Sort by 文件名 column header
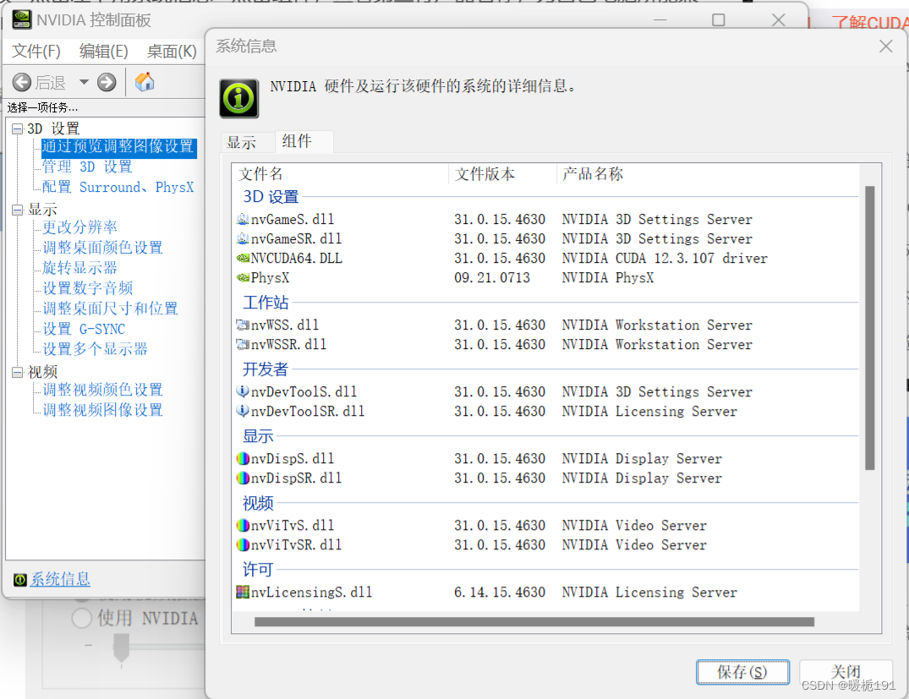 (x=342, y=174)
